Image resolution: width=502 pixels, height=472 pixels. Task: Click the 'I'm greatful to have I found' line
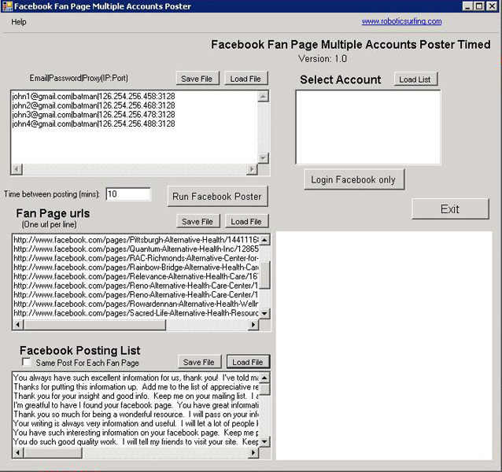[x=136, y=405]
